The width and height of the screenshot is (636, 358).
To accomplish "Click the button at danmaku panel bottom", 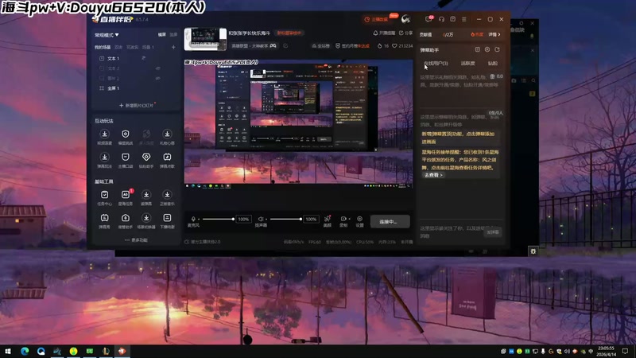I will [x=493, y=232].
